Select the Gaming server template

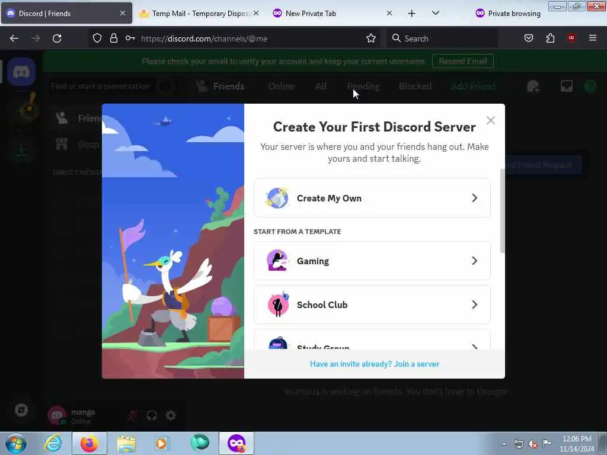[x=372, y=261]
